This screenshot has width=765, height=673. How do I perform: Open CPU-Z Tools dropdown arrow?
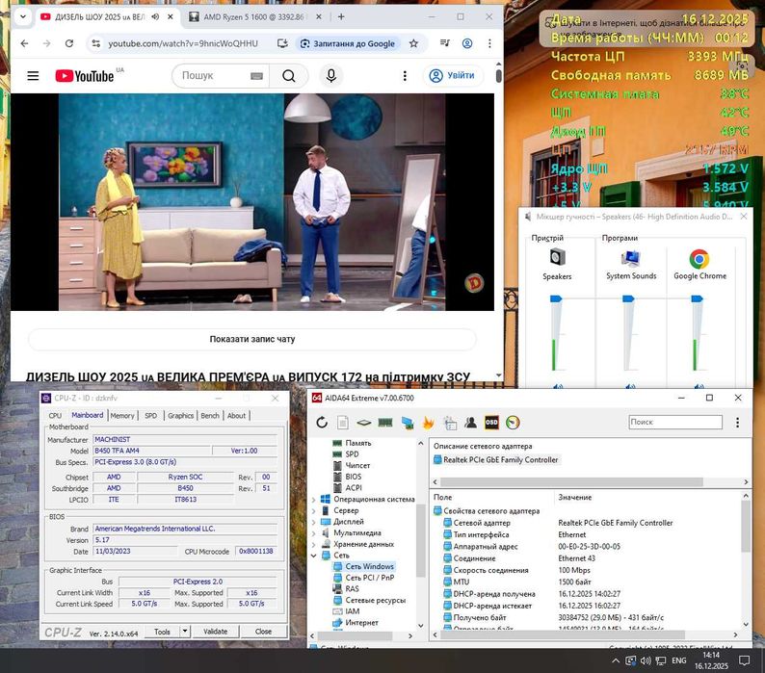(x=185, y=632)
